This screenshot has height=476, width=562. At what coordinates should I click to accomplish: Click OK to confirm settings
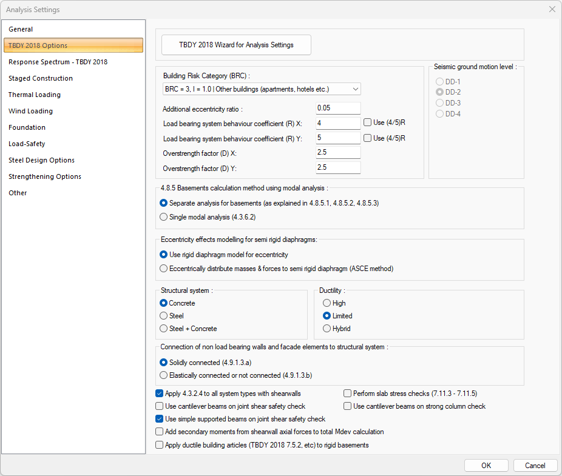point(486,466)
